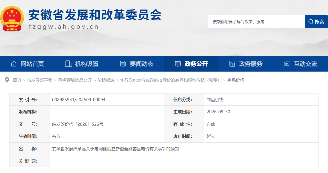The width and height of the screenshot is (328, 173).
Task: Click the home icon beside 网站首页
Action: tap(14, 64)
